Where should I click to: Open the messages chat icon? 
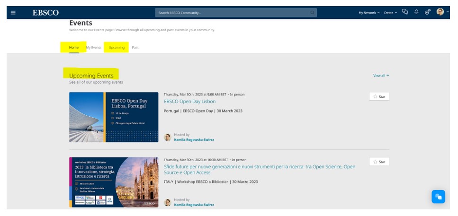(405, 12)
